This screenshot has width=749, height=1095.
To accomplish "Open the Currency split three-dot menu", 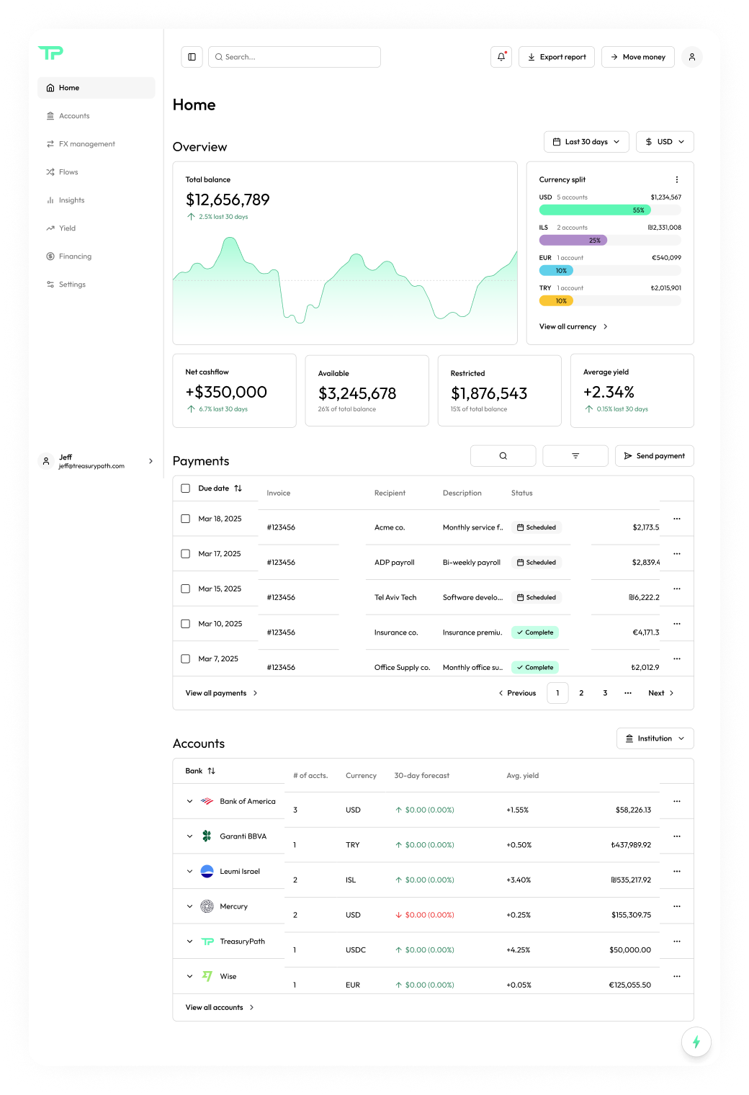I will click(676, 179).
